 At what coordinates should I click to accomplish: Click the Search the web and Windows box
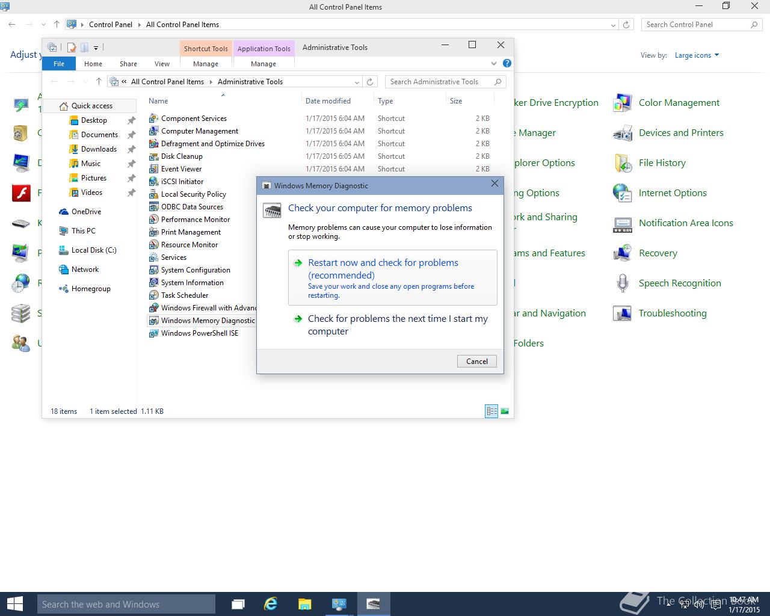pyautogui.click(x=126, y=604)
